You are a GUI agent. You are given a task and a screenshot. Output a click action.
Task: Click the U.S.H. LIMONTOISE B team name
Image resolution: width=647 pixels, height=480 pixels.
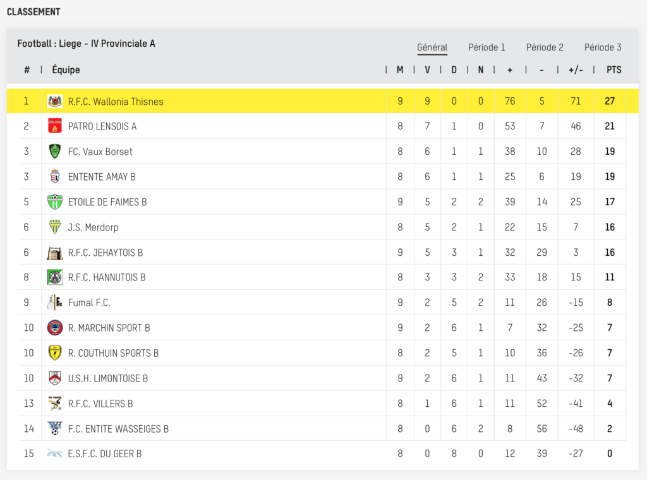click(x=108, y=378)
